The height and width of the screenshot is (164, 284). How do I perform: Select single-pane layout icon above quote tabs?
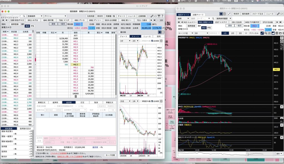(159, 32)
